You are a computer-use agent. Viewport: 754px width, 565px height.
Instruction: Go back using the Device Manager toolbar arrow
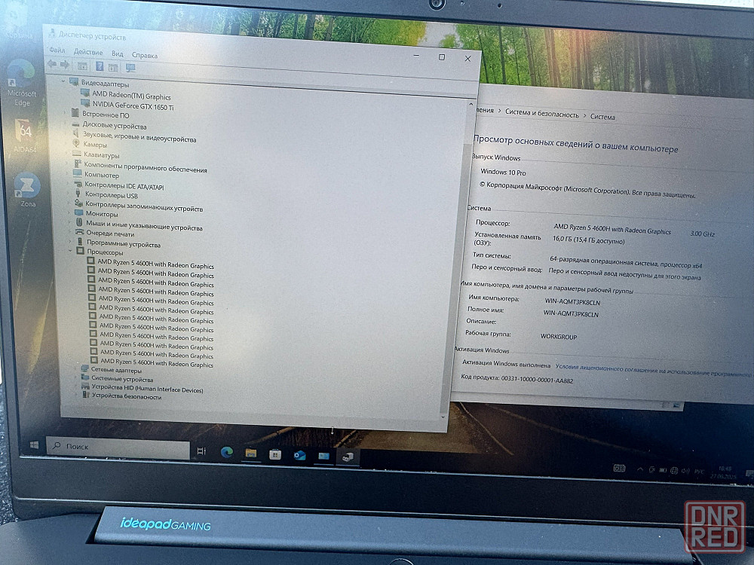click(x=52, y=64)
